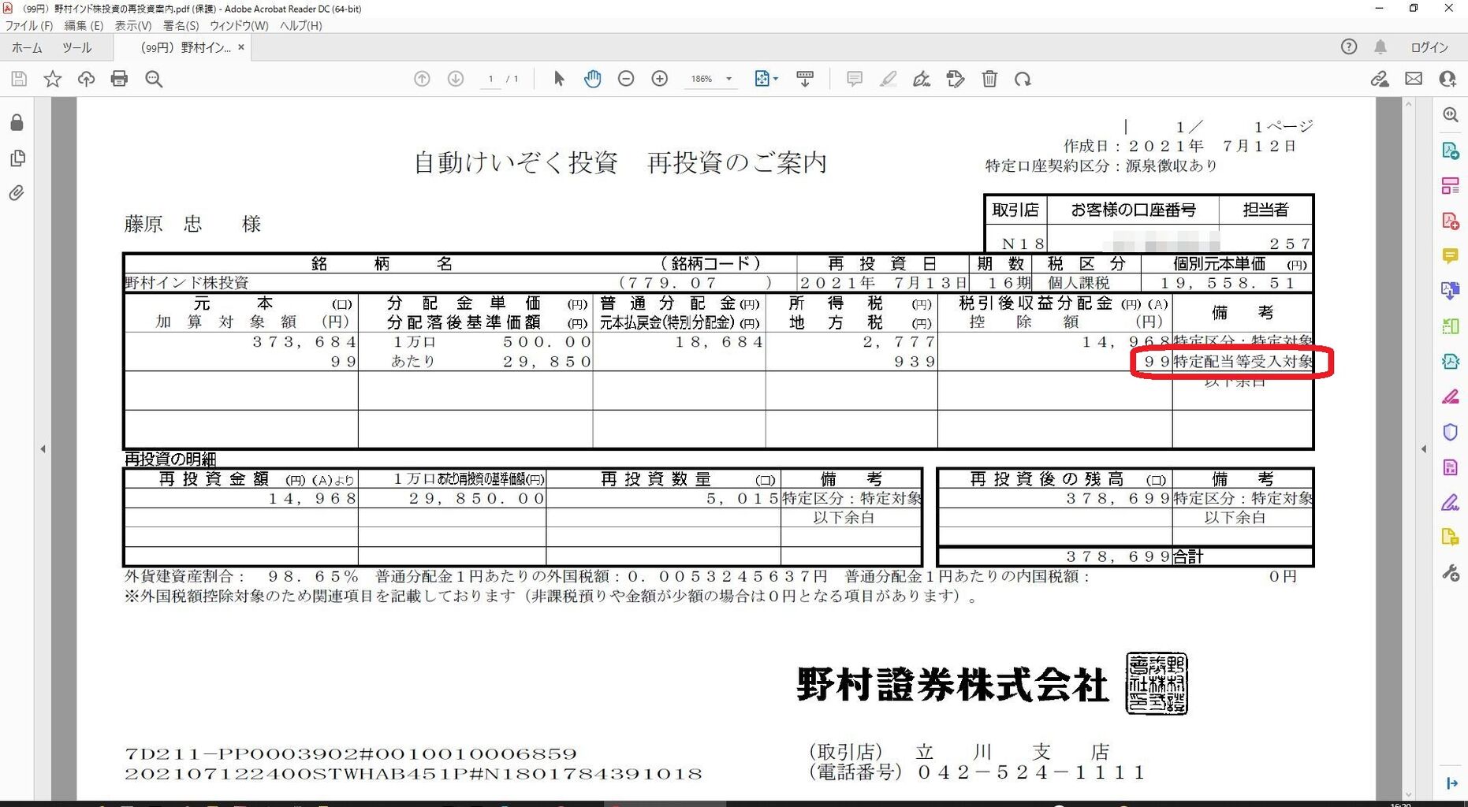Click the upload to cloud icon
Screen dimensions: 1468x807
pos(86,79)
